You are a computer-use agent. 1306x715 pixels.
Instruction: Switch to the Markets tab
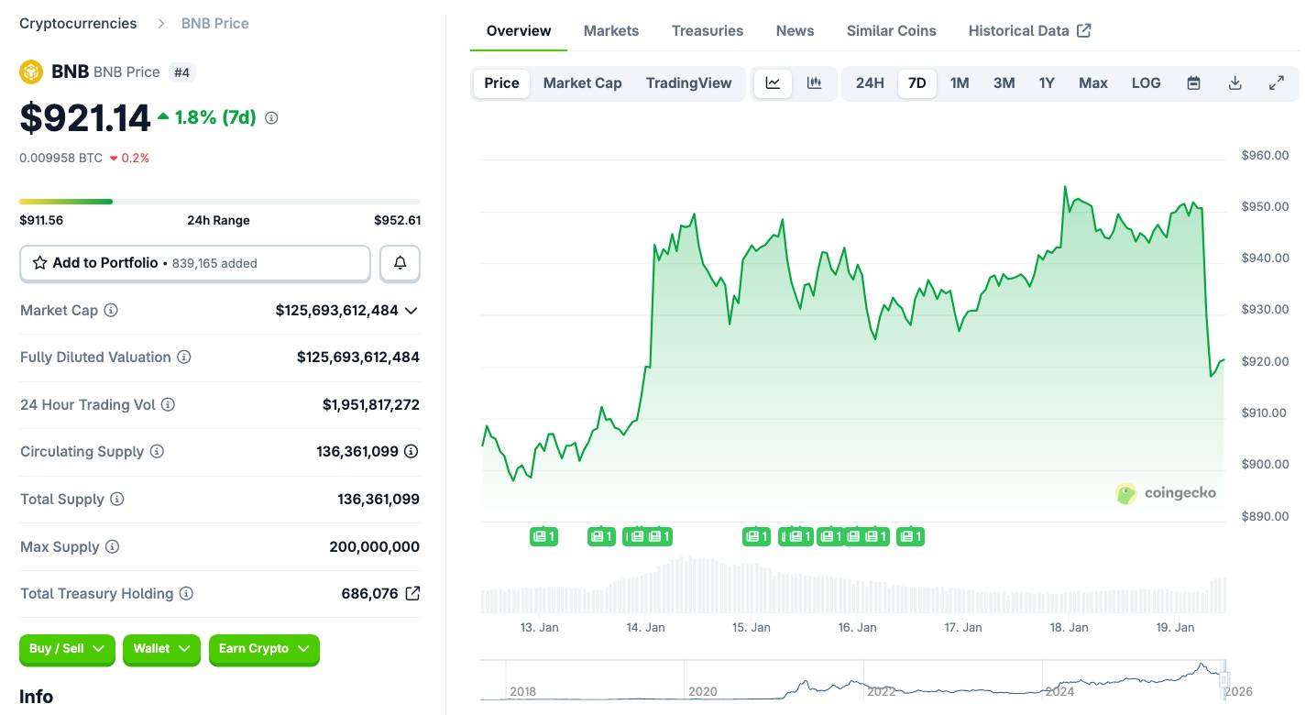pyautogui.click(x=610, y=30)
